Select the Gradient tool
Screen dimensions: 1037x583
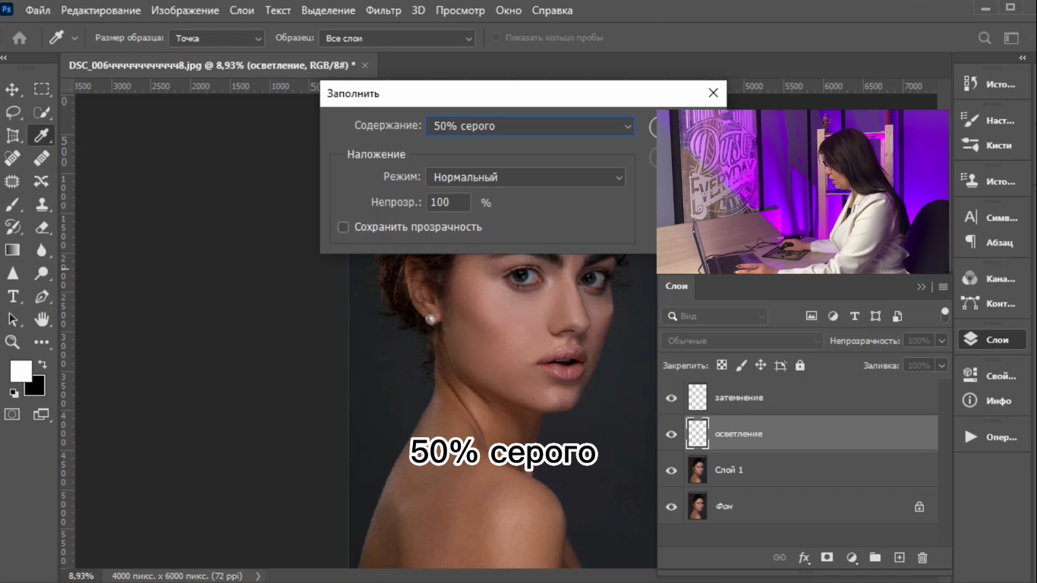[13, 250]
